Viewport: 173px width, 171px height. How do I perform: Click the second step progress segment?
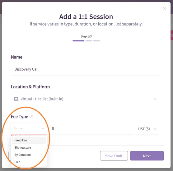(89, 41)
